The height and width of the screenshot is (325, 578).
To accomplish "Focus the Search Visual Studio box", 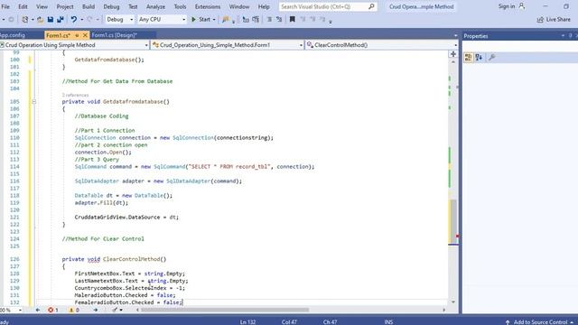I will tap(328, 6).
